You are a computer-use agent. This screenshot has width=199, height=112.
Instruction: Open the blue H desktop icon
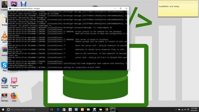(24, 4)
